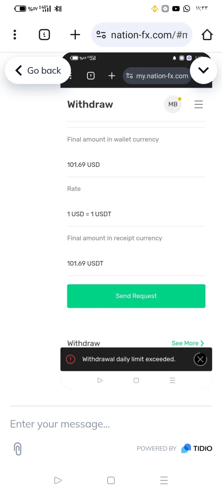Tap the inner my.nation-fx.com URL bar
Screen dimensions: 222x494
click(x=162, y=76)
